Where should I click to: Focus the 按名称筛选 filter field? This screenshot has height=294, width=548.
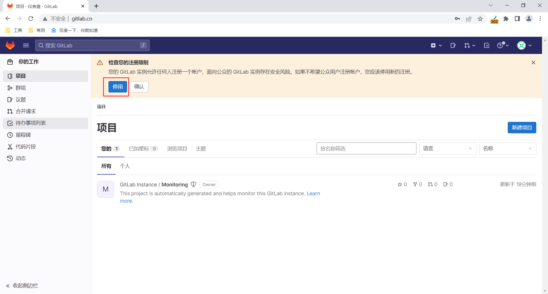click(366, 148)
